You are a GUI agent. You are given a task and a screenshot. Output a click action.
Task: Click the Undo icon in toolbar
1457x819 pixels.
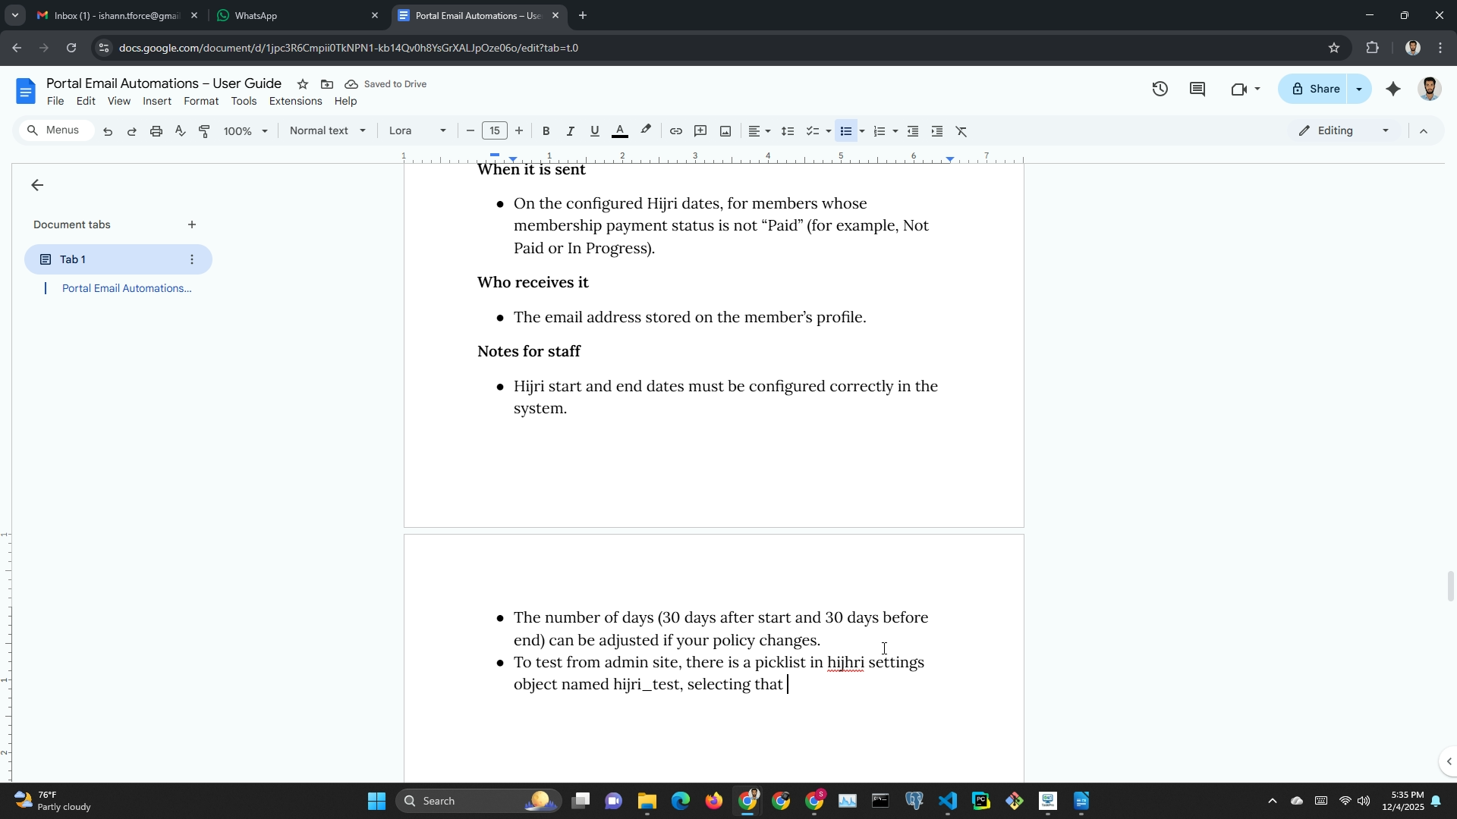pyautogui.click(x=108, y=131)
